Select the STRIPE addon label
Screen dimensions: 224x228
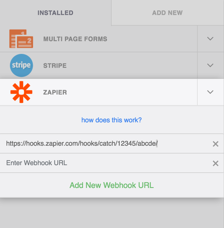coord(55,66)
